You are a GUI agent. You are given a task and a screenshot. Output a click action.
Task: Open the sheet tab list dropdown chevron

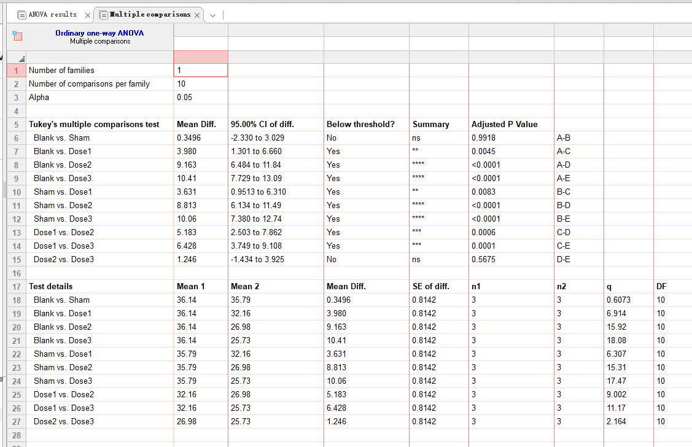[212, 15]
